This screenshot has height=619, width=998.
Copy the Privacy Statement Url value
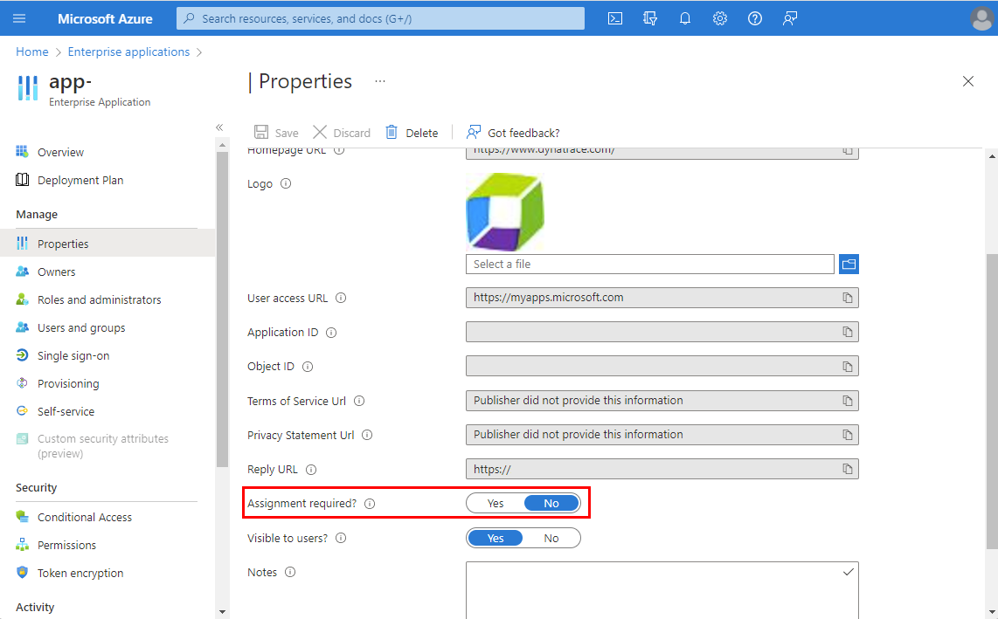[848, 435]
